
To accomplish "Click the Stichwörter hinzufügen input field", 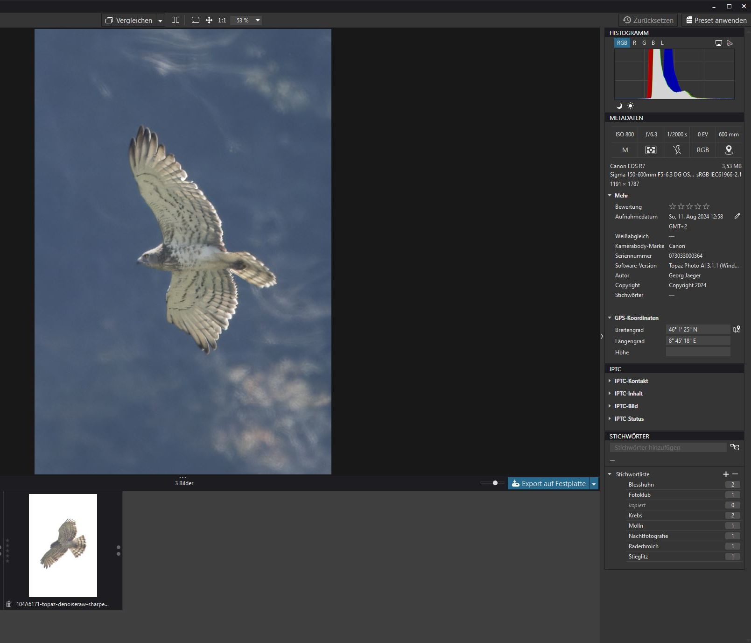I will pyautogui.click(x=668, y=447).
